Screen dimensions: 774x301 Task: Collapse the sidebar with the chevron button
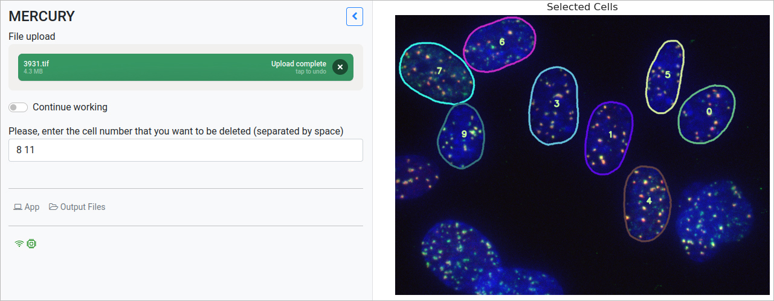(x=355, y=17)
